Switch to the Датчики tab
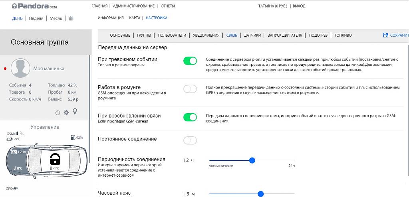 pos(252,35)
